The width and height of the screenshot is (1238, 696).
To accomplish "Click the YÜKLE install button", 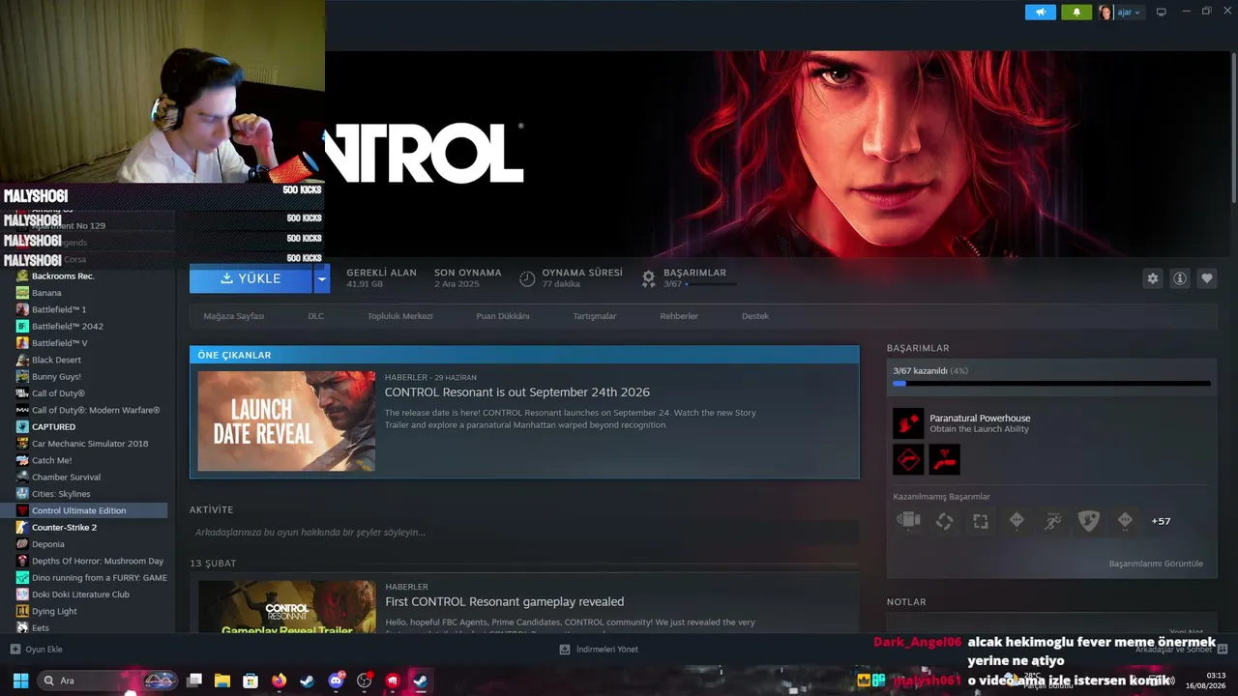I will [251, 278].
